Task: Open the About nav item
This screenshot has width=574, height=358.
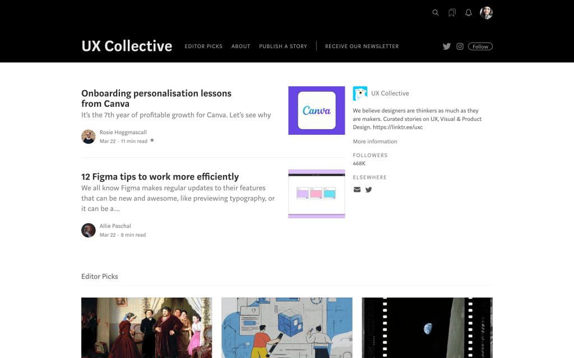Action: (241, 46)
